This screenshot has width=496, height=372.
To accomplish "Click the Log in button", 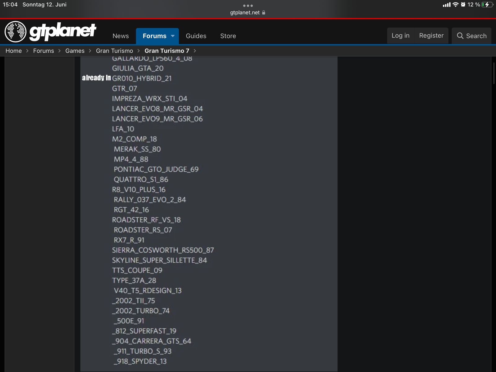I will (401, 36).
